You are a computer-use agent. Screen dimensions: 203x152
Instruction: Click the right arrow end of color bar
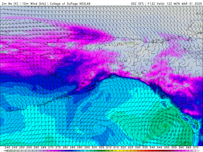198,151
